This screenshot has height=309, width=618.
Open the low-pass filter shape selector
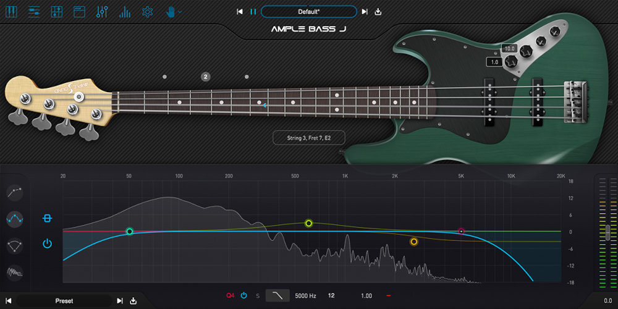(x=277, y=295)
